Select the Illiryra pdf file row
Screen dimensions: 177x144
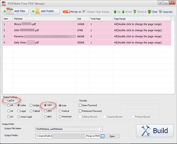pyautogui.click(x=87, y=24)
